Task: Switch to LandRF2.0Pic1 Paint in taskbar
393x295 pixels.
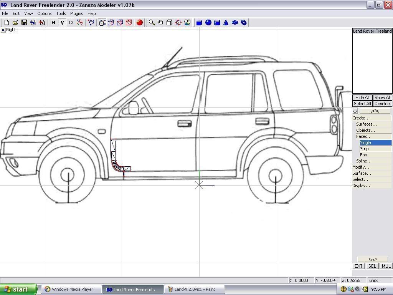Action: (x=194, y=289)
